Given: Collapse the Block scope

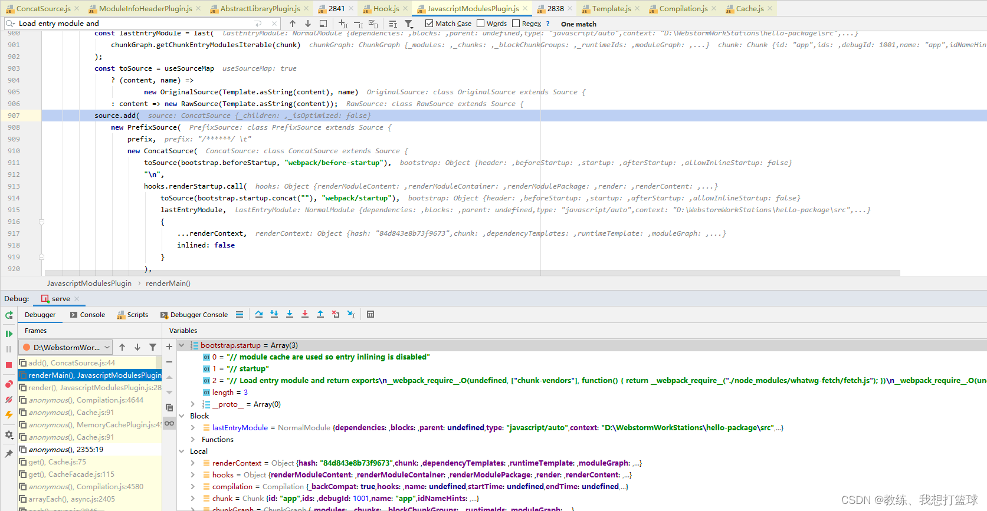Looking at the screenshot, I should pyautogui.click(x=182, y=416).
